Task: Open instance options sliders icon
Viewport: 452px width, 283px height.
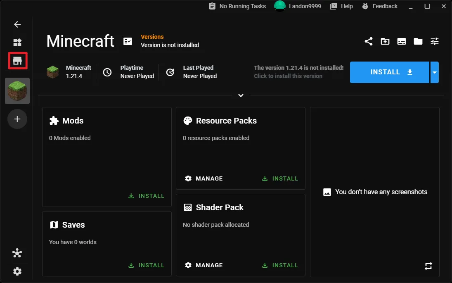Action: tap(435, 42)
